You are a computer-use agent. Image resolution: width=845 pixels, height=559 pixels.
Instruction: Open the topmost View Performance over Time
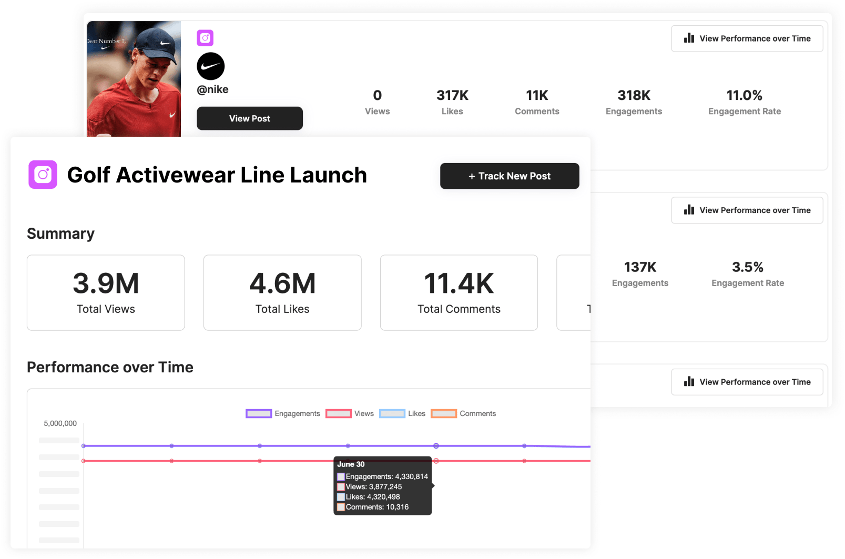click(x=747, y=38)
